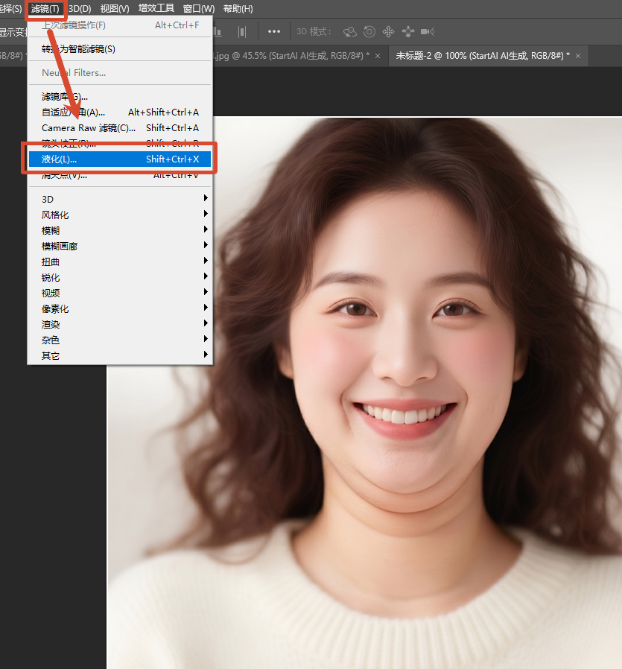Select the 3D slide camera icon
This screenshot has width=622, height=669.
pos(407,31)
